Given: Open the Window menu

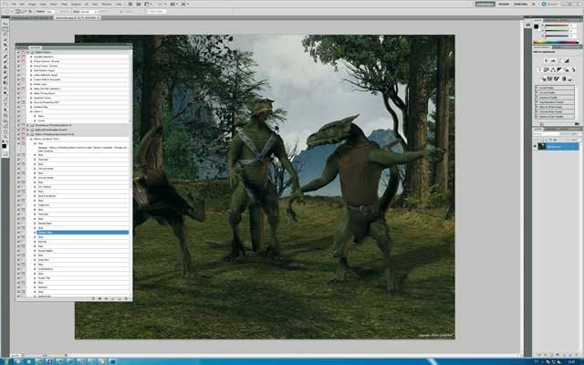Looking at the screenshot, I should pos(107,4).
